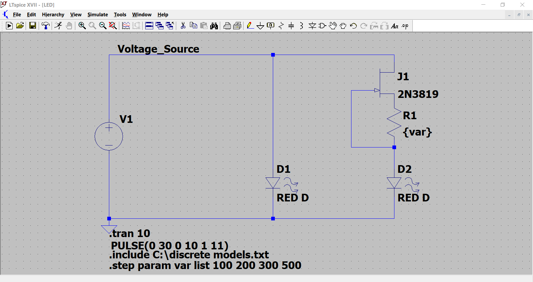Viewport: 533px width, 282px height.
Task: Open the File menu
Action: pyautogui.click(x=17, y=15)
